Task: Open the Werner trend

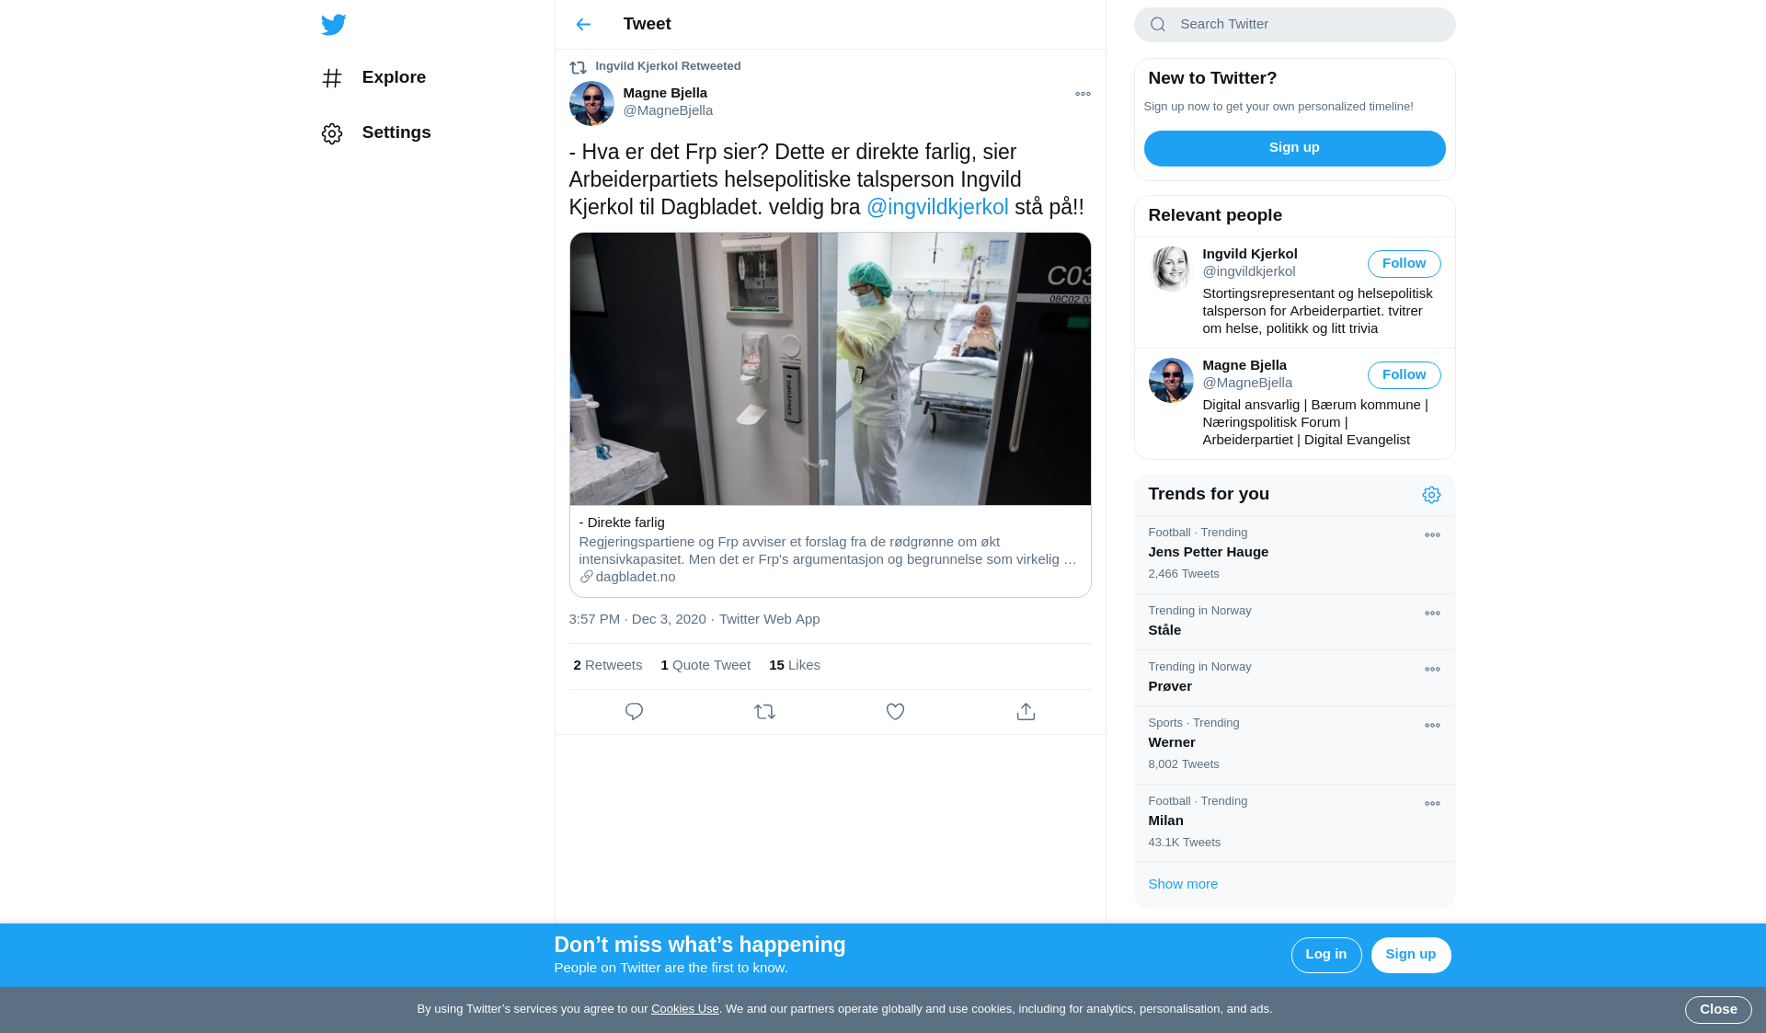Action: tap(1294, 745)
